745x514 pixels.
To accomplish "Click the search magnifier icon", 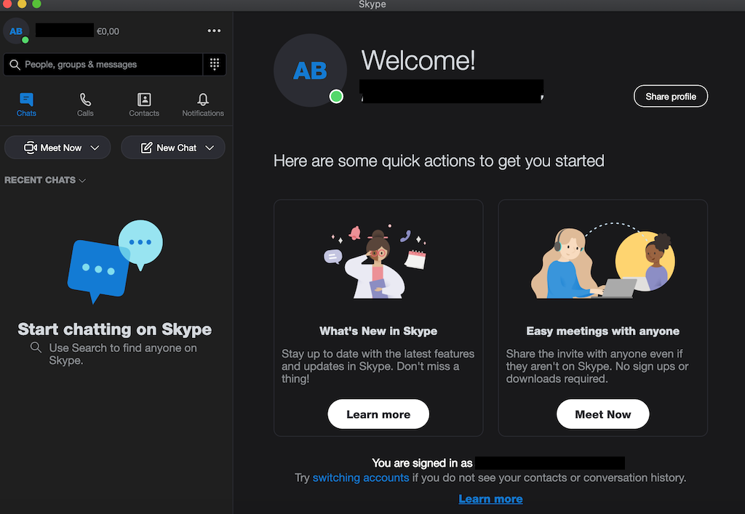I will click(15, 65).
